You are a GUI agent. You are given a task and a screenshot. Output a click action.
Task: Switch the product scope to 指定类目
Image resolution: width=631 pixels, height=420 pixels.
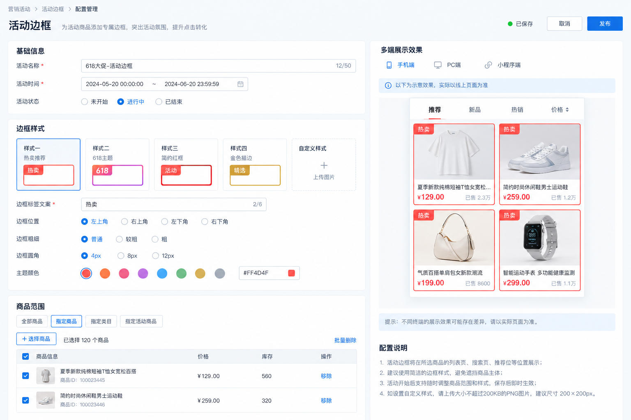[x=101, y=321]
